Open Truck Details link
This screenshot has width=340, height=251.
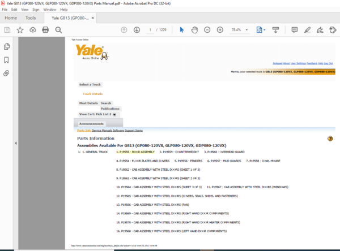[92, 94]
